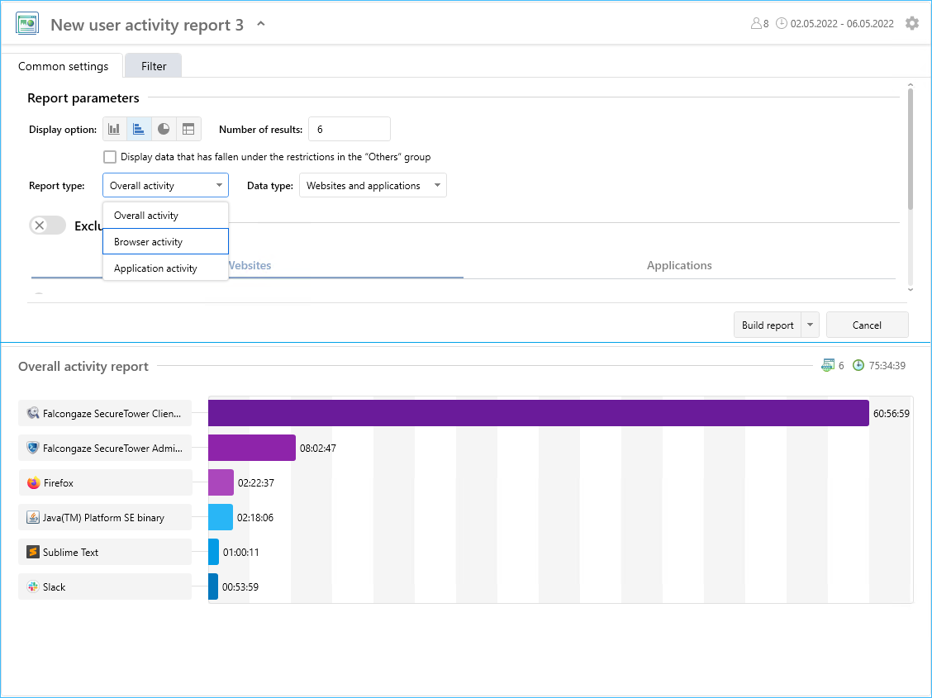
Task: Open the Data type dropdown
Action: 373,185
